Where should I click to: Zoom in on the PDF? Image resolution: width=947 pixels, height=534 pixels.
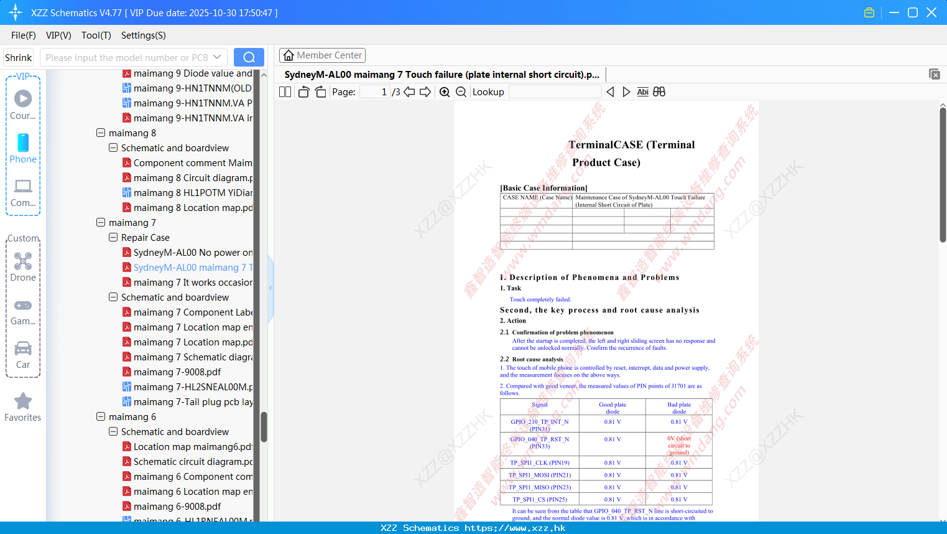[445, 92]
